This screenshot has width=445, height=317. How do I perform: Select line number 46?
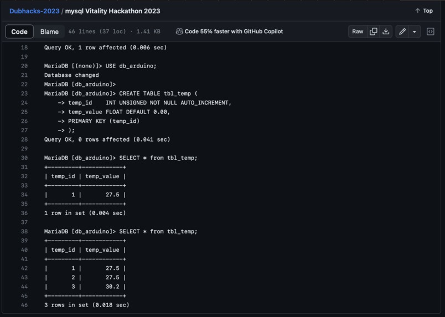point(24,305)
